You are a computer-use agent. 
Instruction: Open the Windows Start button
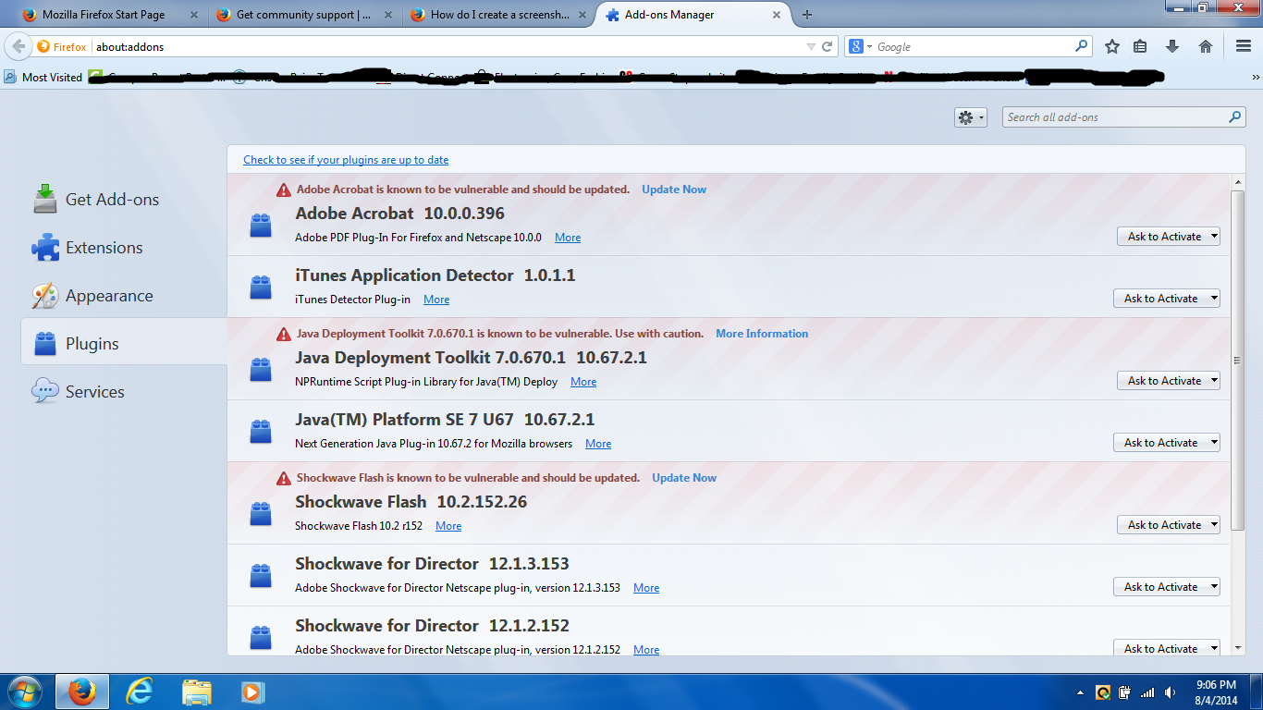point(24,692)
